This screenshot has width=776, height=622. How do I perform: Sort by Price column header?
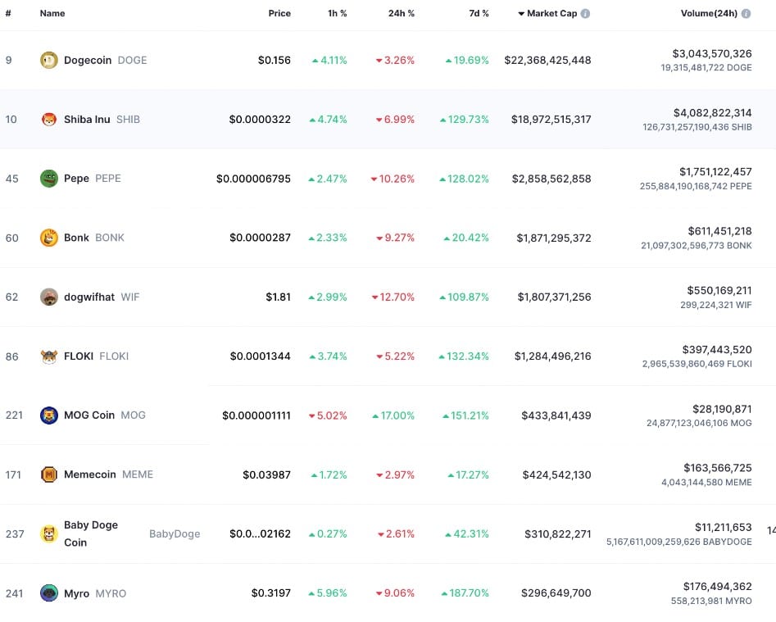click(279, 14)
